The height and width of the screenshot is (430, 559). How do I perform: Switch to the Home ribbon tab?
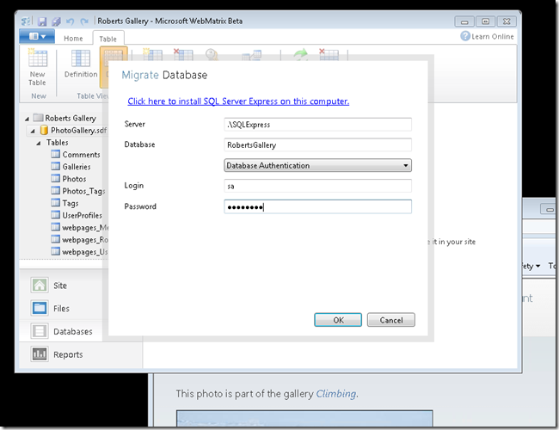[x=73, y=38]
